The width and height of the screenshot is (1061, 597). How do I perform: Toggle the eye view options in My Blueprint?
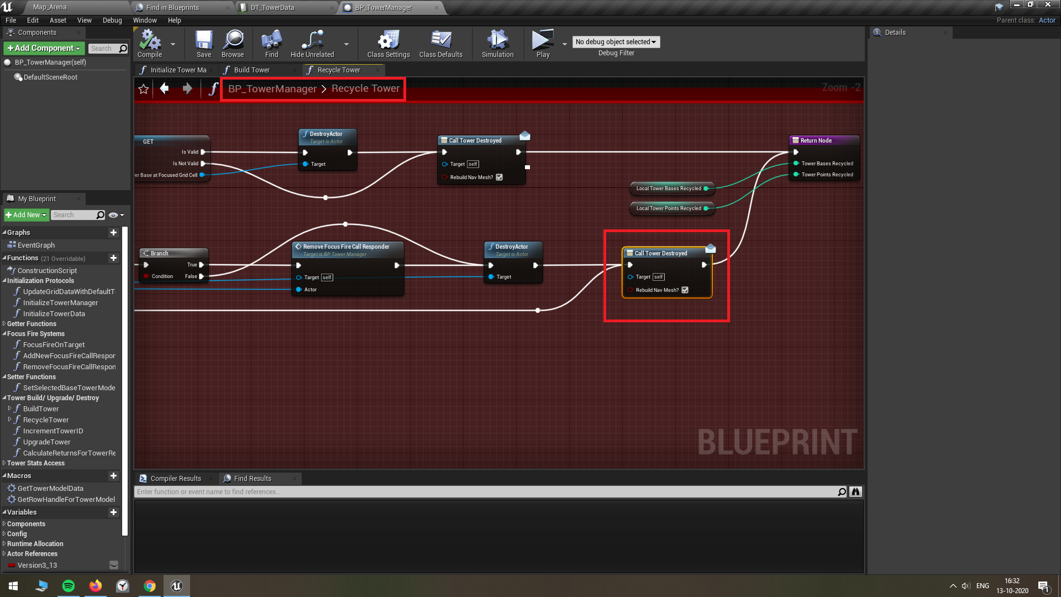(113, 215)
